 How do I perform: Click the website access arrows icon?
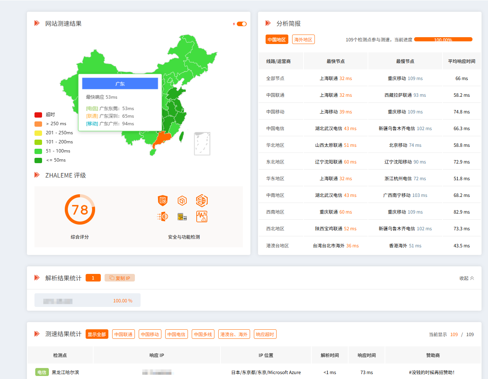coord(163,217)
